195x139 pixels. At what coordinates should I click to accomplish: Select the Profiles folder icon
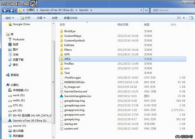(x=62, y=63)
